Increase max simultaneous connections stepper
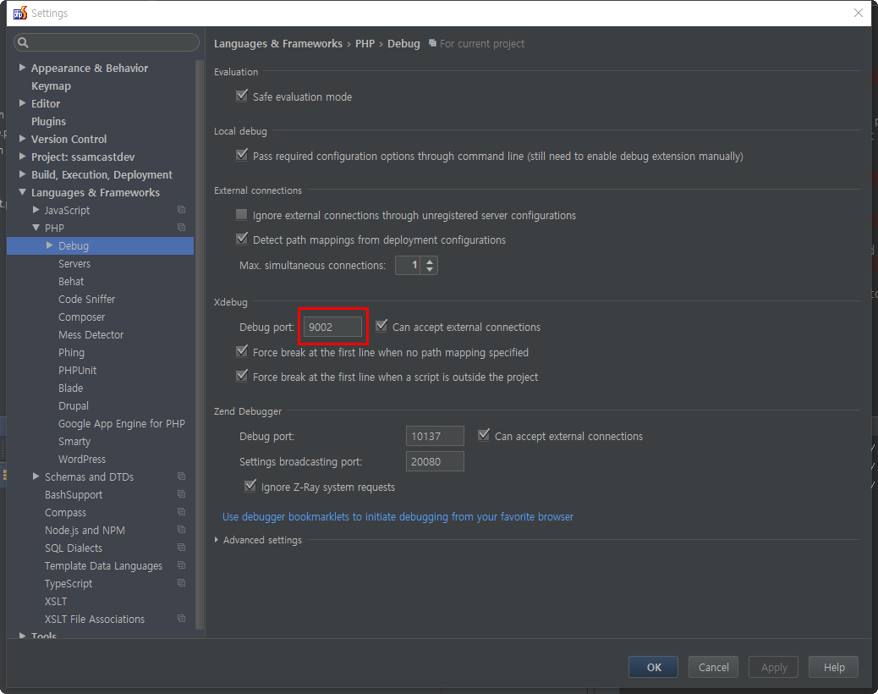Screen dimensions: 878x694 pyautogui.click(x=430, y=261)
